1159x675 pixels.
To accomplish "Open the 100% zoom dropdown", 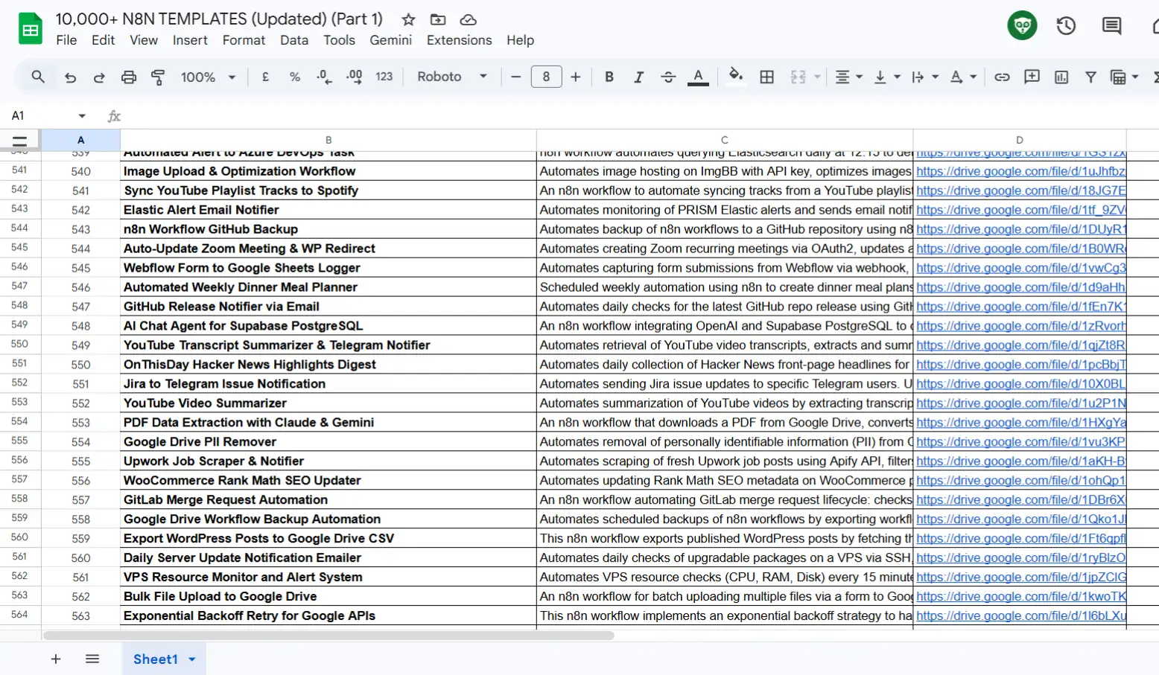I will (208, 77).
